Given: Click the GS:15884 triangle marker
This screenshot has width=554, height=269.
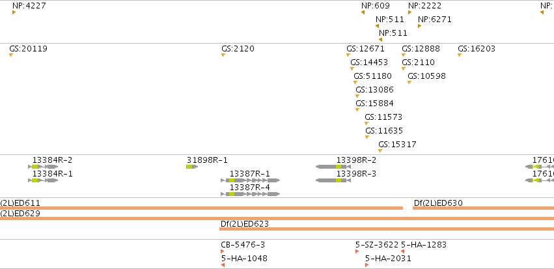Looking at the screenshot, I should pyautogui.click(x=357, y=109).
